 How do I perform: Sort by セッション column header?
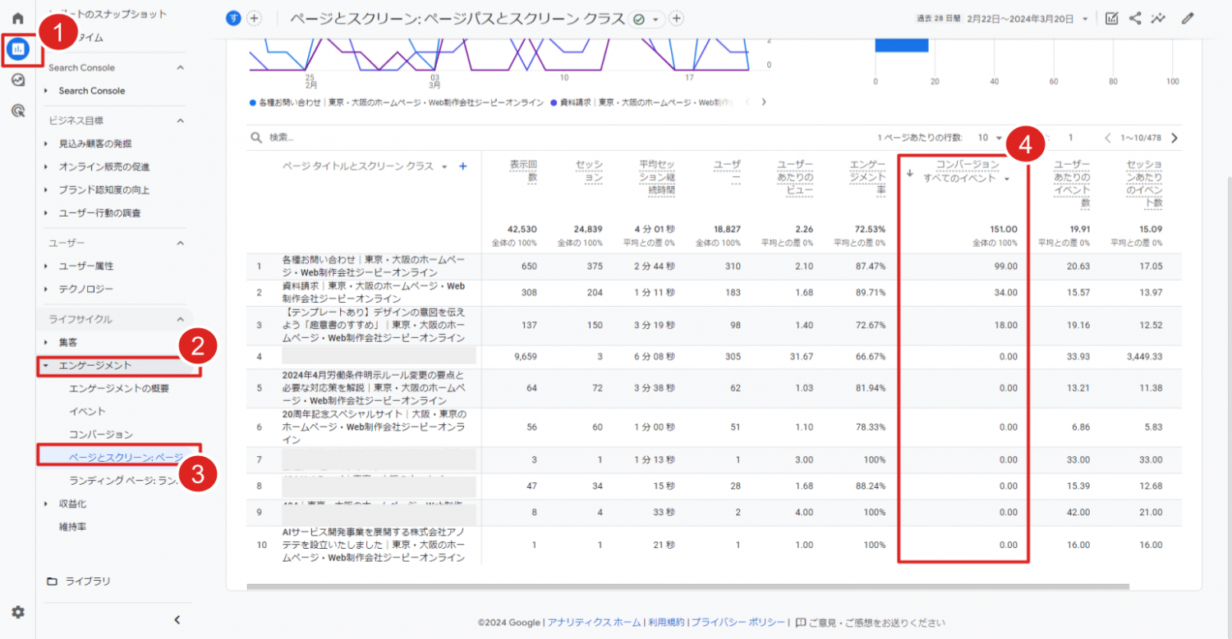point(589,171)
